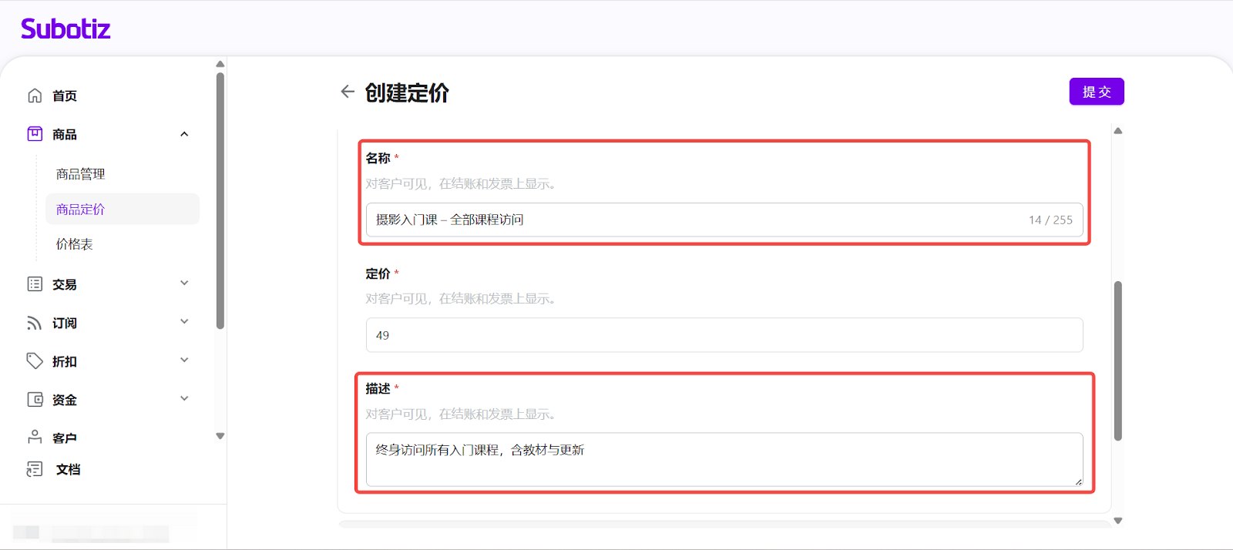
Task: Click the 商品 shop icon
Action: pos(35,134)
